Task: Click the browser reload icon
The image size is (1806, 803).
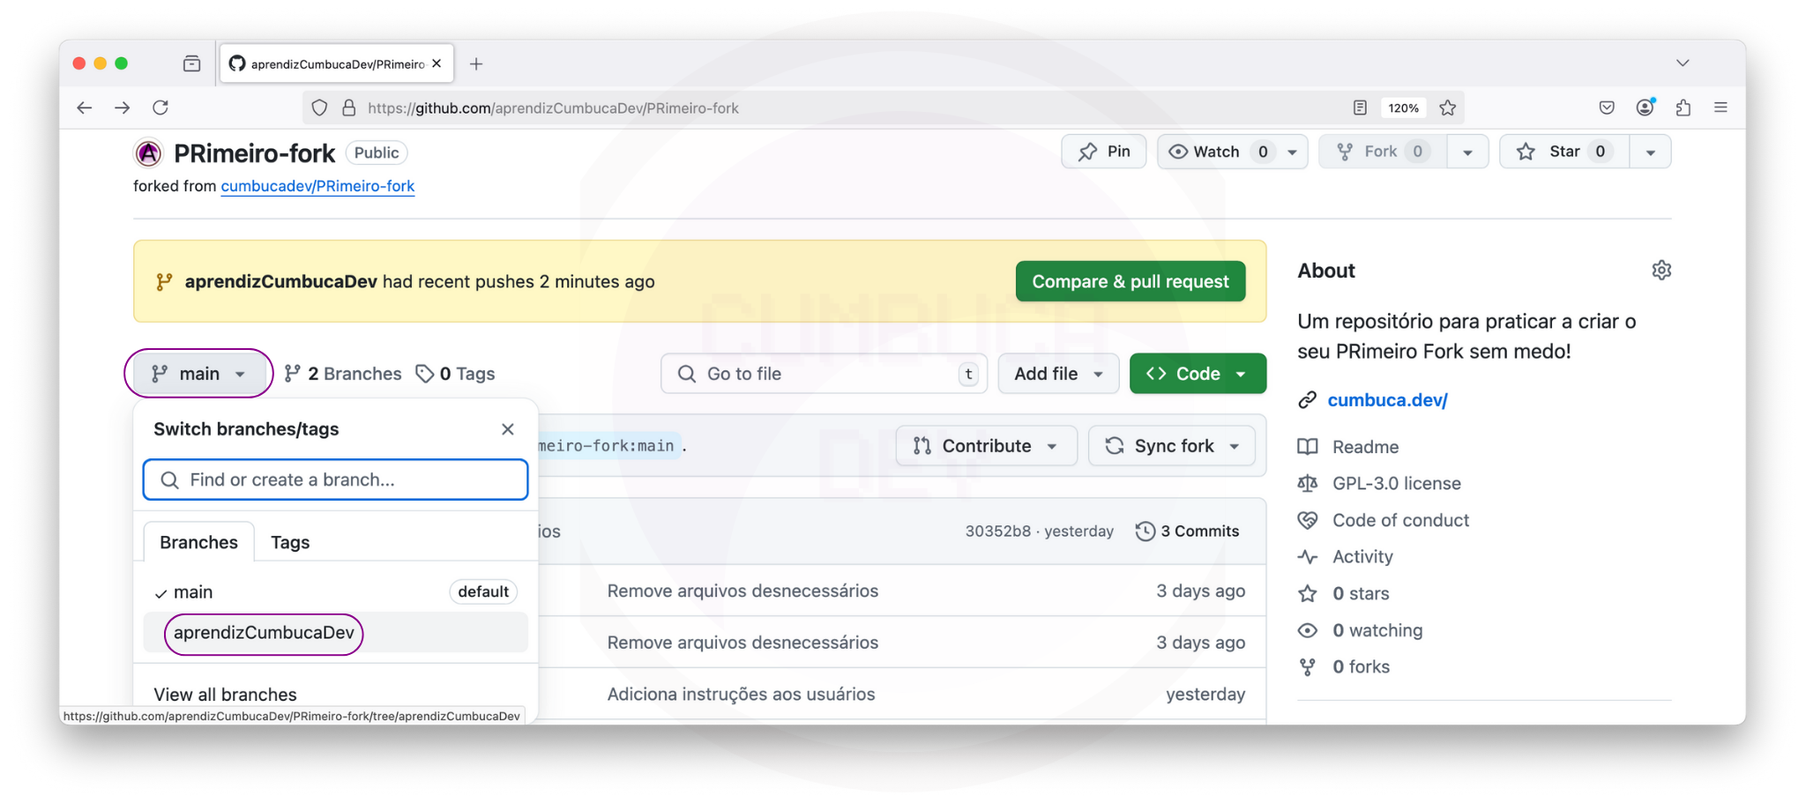Action: point(160,108)
